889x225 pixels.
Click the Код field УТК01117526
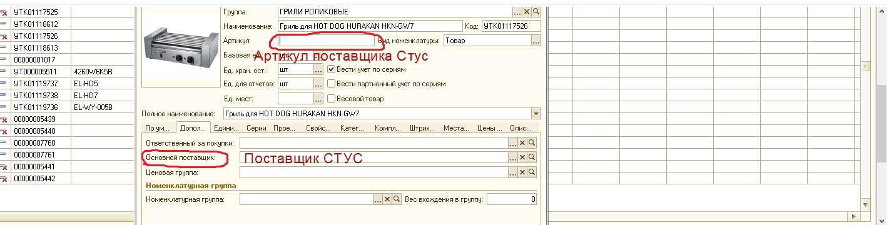coord(511,26)
